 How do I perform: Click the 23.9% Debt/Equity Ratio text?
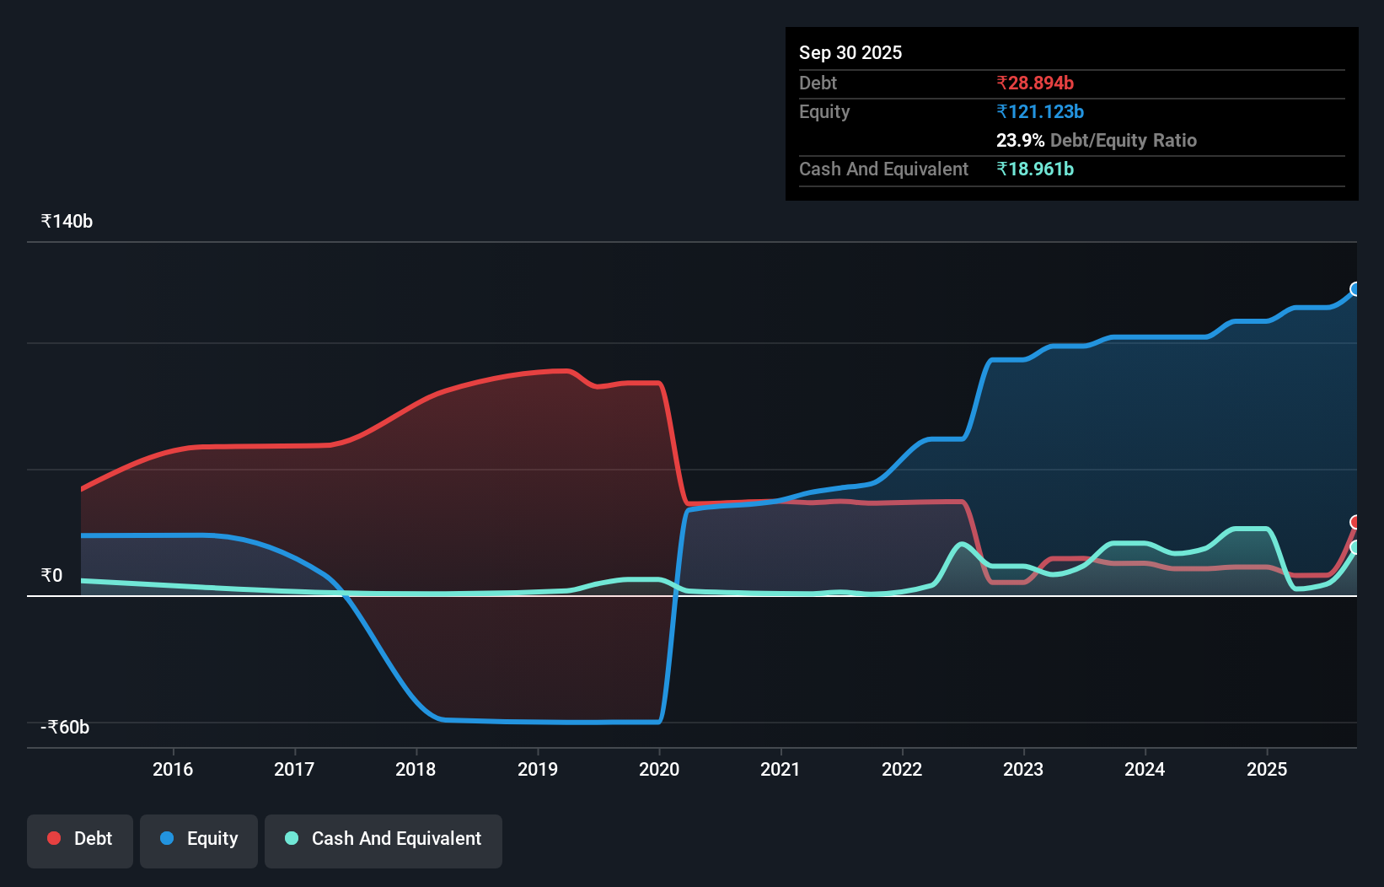(x=1097, y=140)
